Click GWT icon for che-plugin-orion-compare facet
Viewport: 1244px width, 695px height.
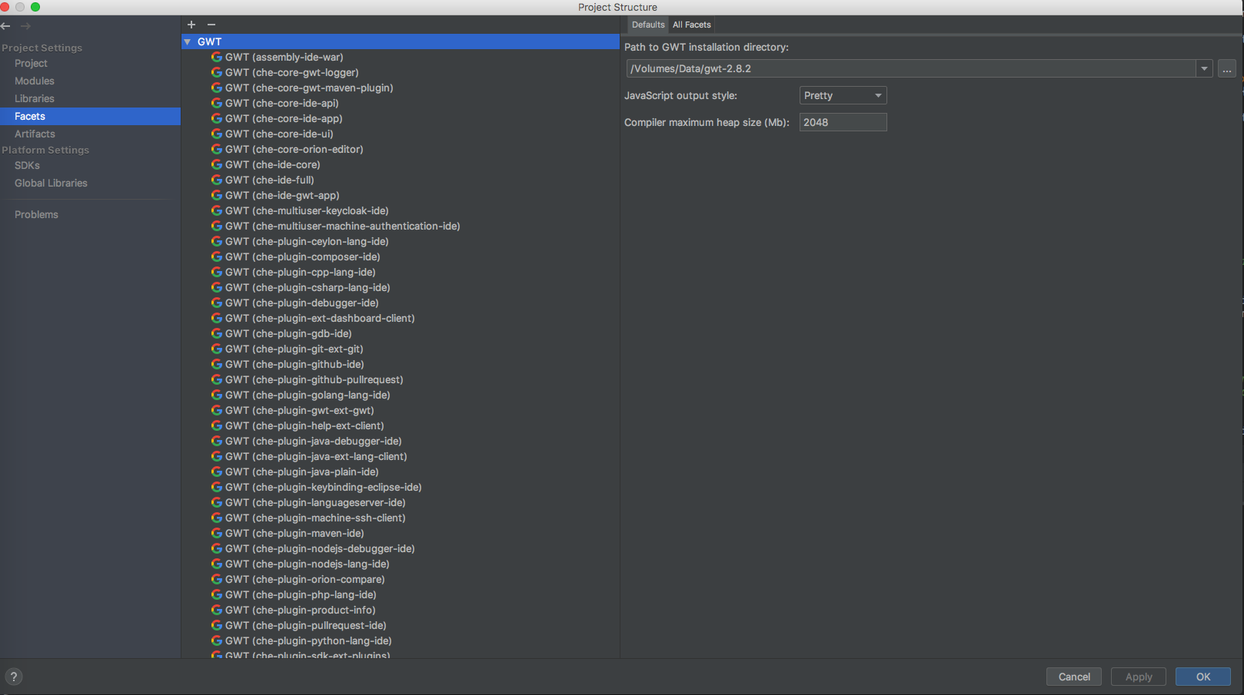217,579
